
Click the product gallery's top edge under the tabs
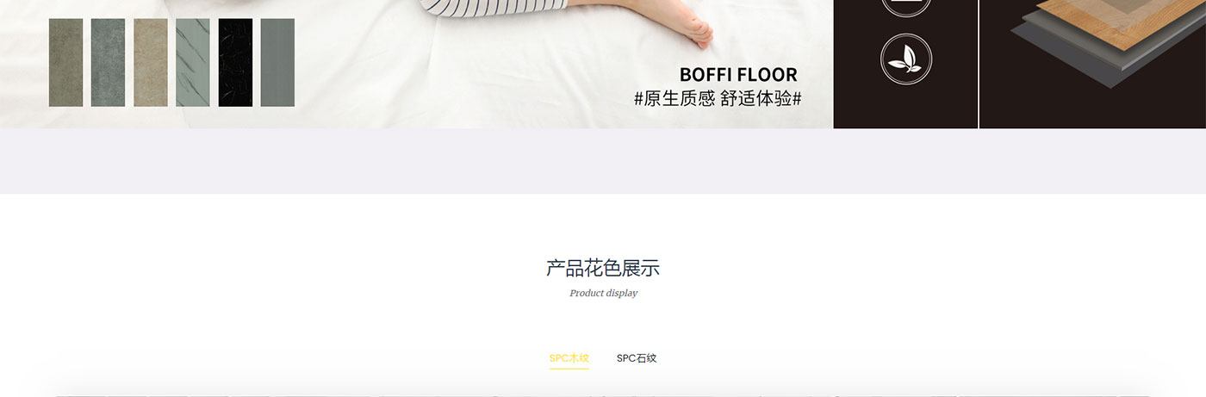tap(603, 394)
